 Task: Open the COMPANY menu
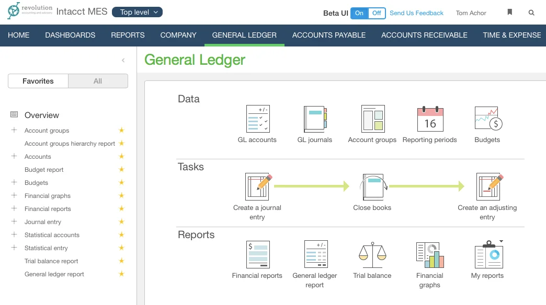pyautogui.click(x=178, y=35)
